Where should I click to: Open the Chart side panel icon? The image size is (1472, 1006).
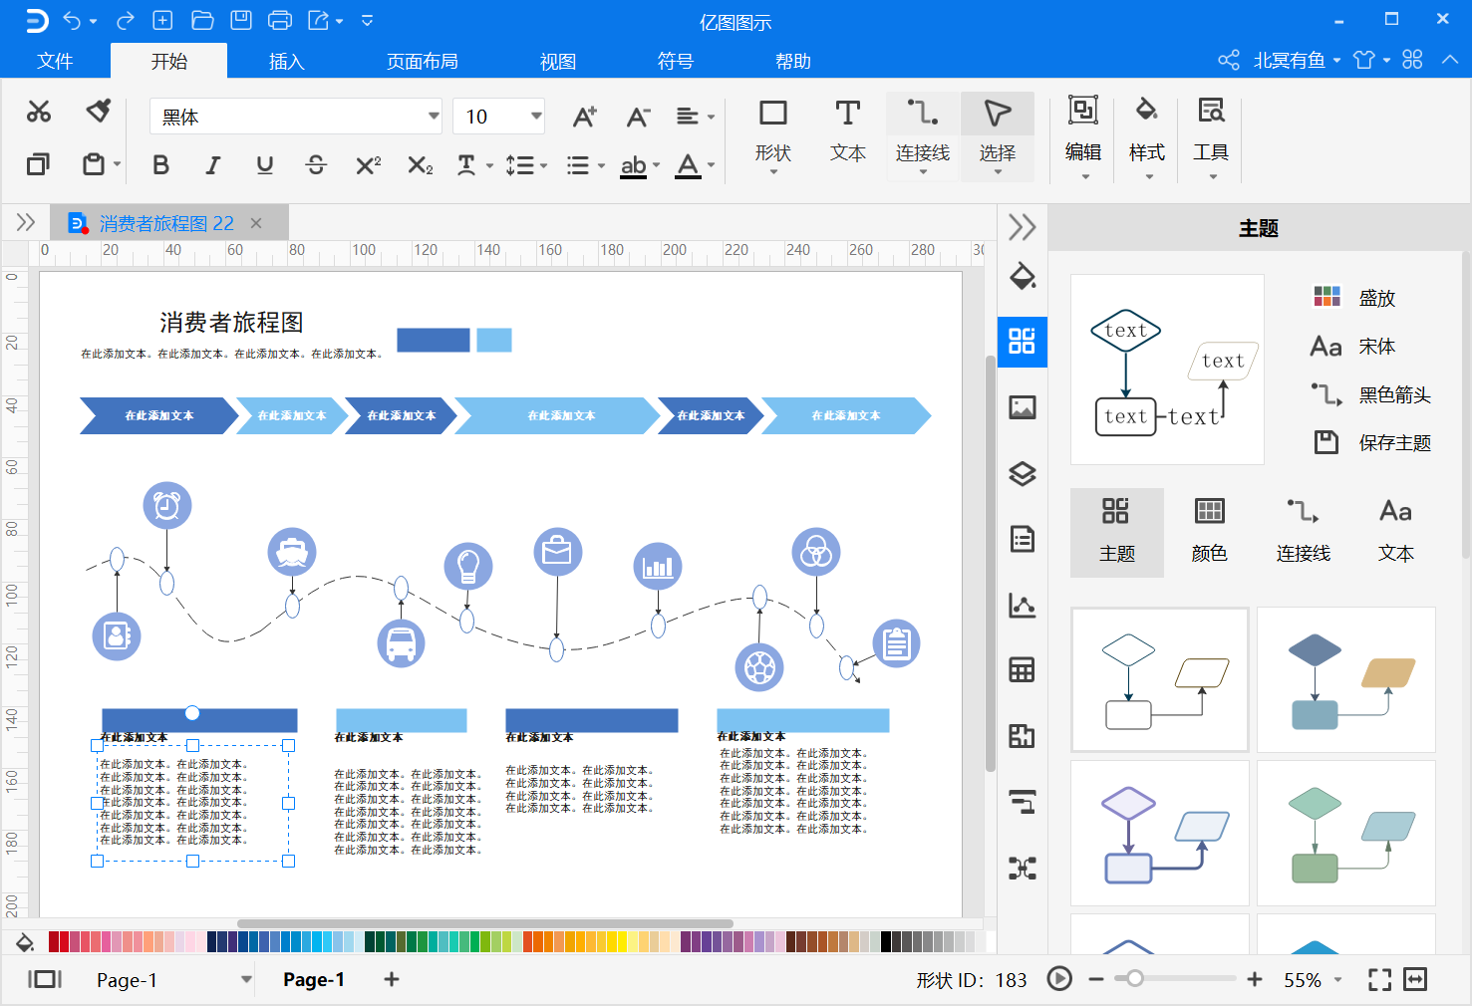(1023, 605)
